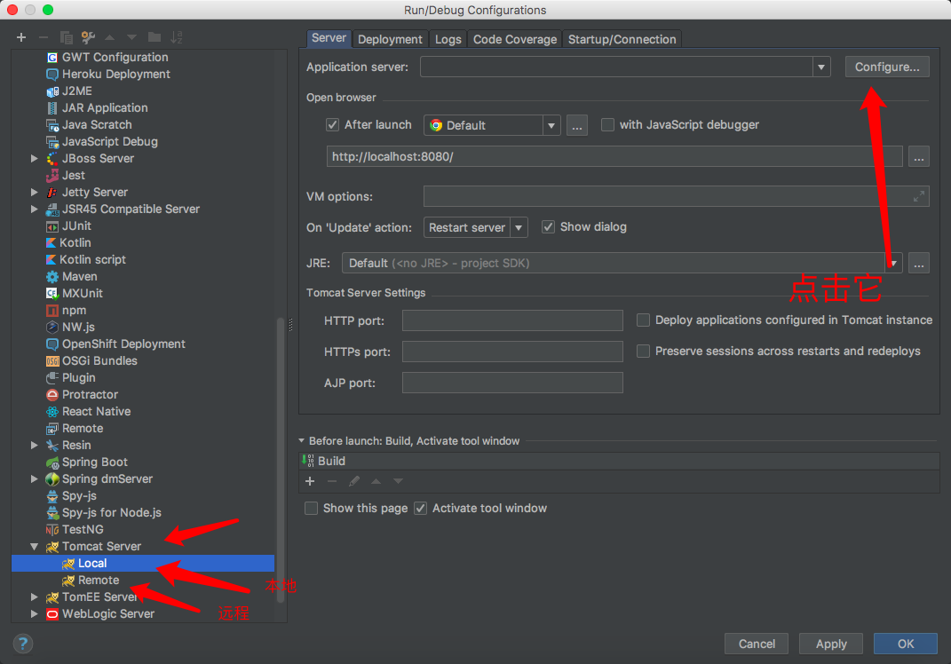Open Restart server update action dropdown

[519, 228]
